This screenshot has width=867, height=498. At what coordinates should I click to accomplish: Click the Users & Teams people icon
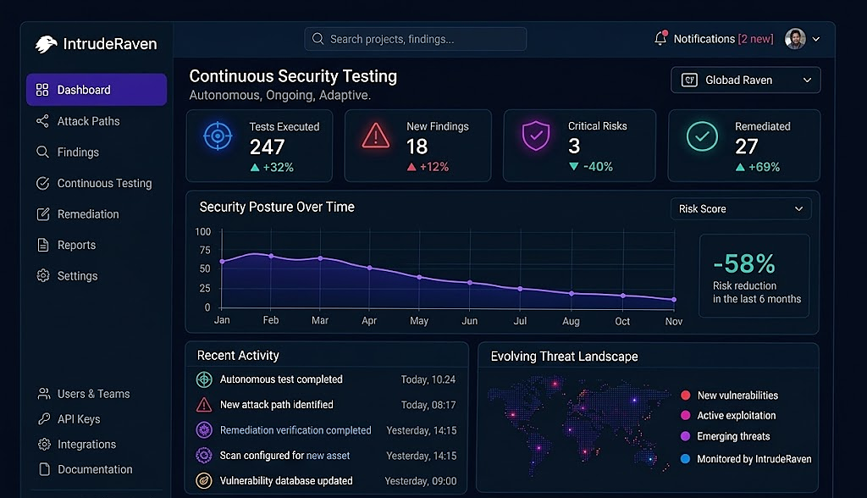pyautogui.click(x=44, y=394)
